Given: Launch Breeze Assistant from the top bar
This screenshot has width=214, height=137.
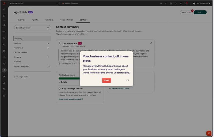Looking at the screenshot, I should pos(70,3).
